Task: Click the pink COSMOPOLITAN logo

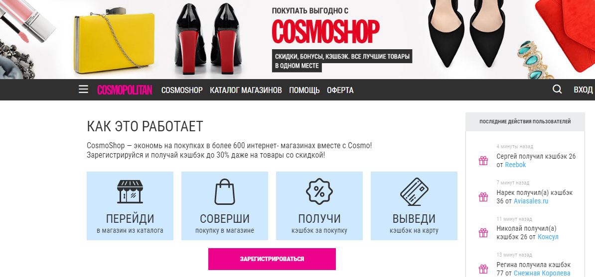Action: pyautogui.click(x=125, y=90)
